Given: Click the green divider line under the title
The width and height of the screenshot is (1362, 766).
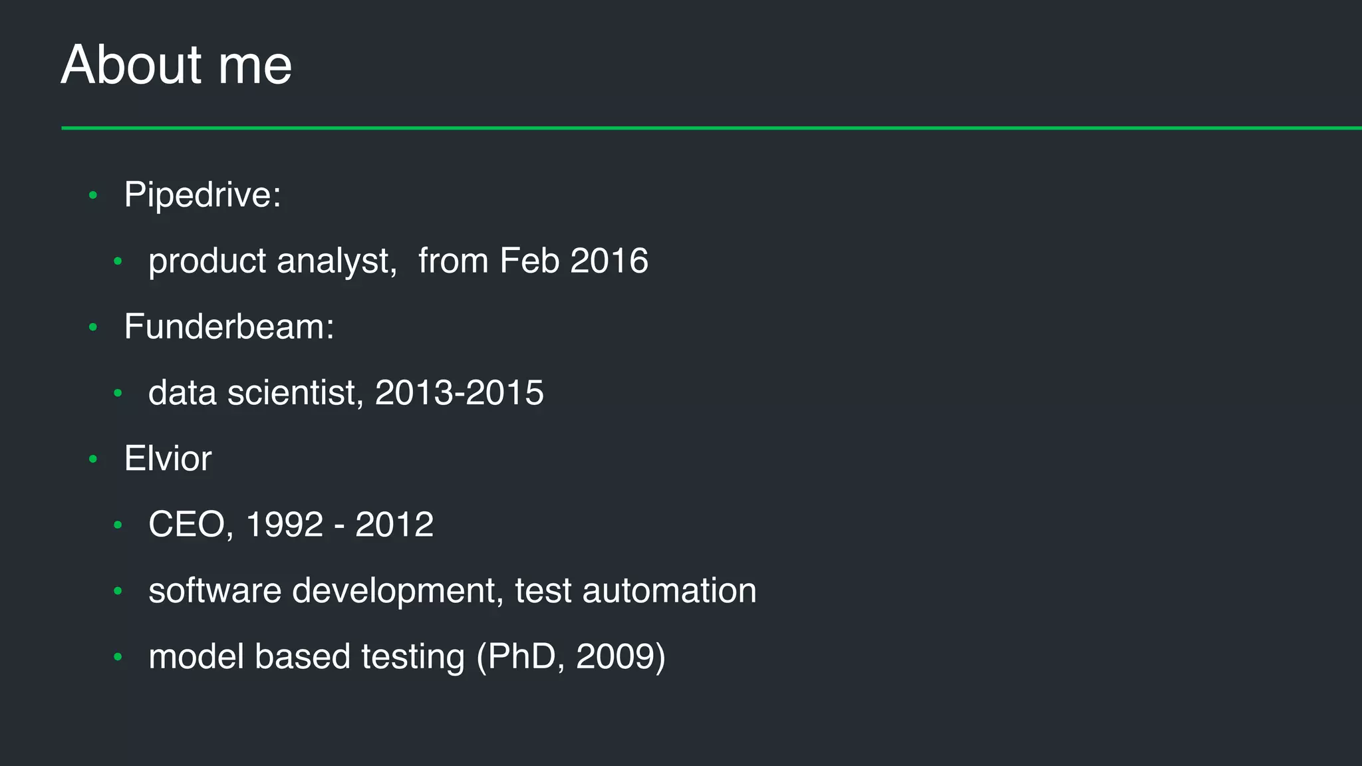Looking at the screenshot, I should [712, 128].
